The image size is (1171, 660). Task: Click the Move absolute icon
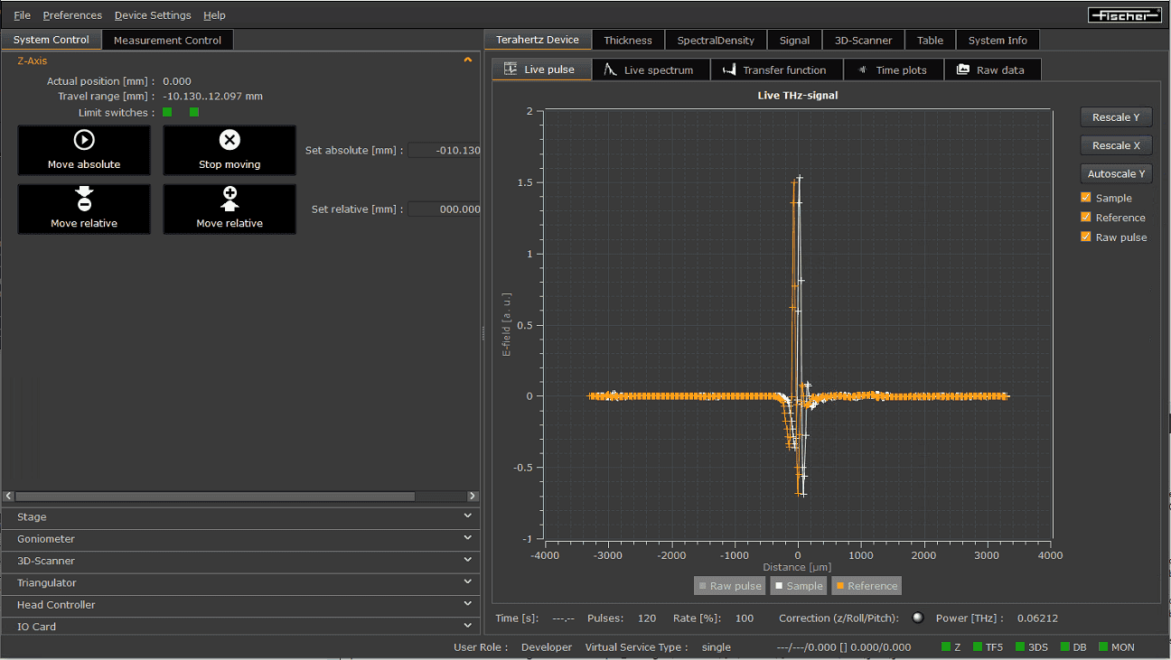pos(83,140)
